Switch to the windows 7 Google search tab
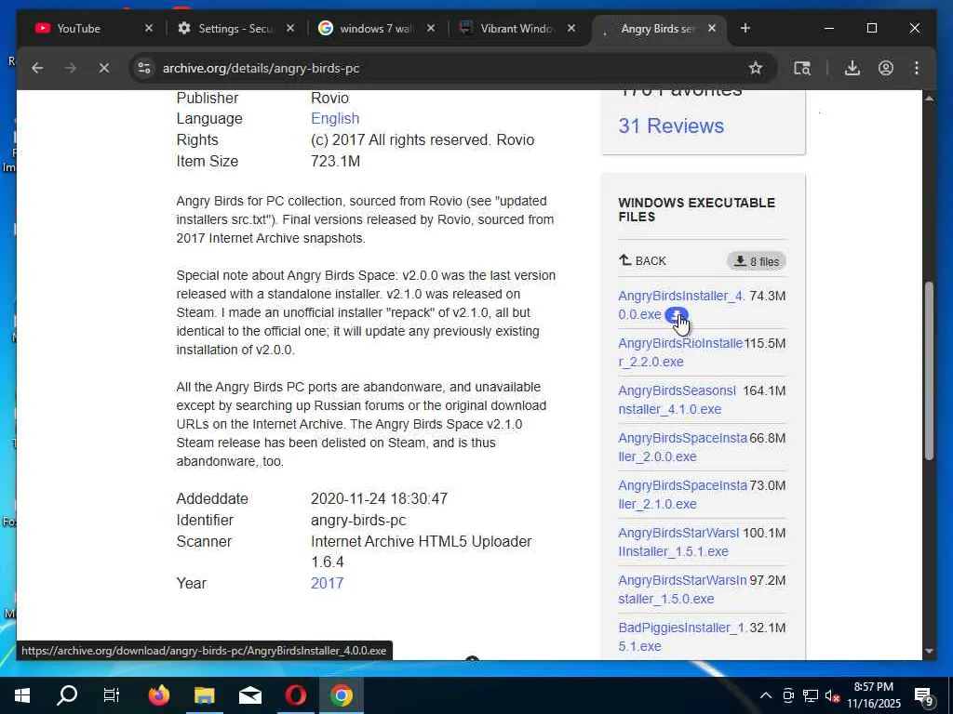This screenshot has height=714, width=953. coord(368,29)
